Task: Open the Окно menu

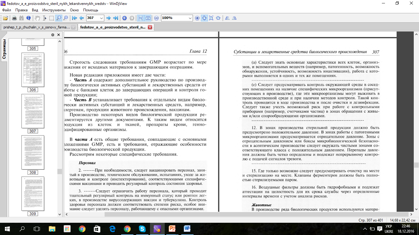Action: [74, 10]
